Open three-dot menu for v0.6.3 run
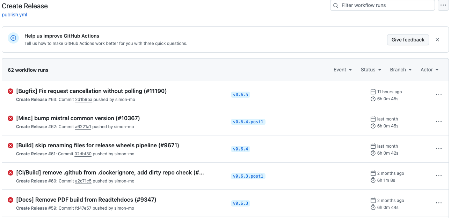 [439, 203]
